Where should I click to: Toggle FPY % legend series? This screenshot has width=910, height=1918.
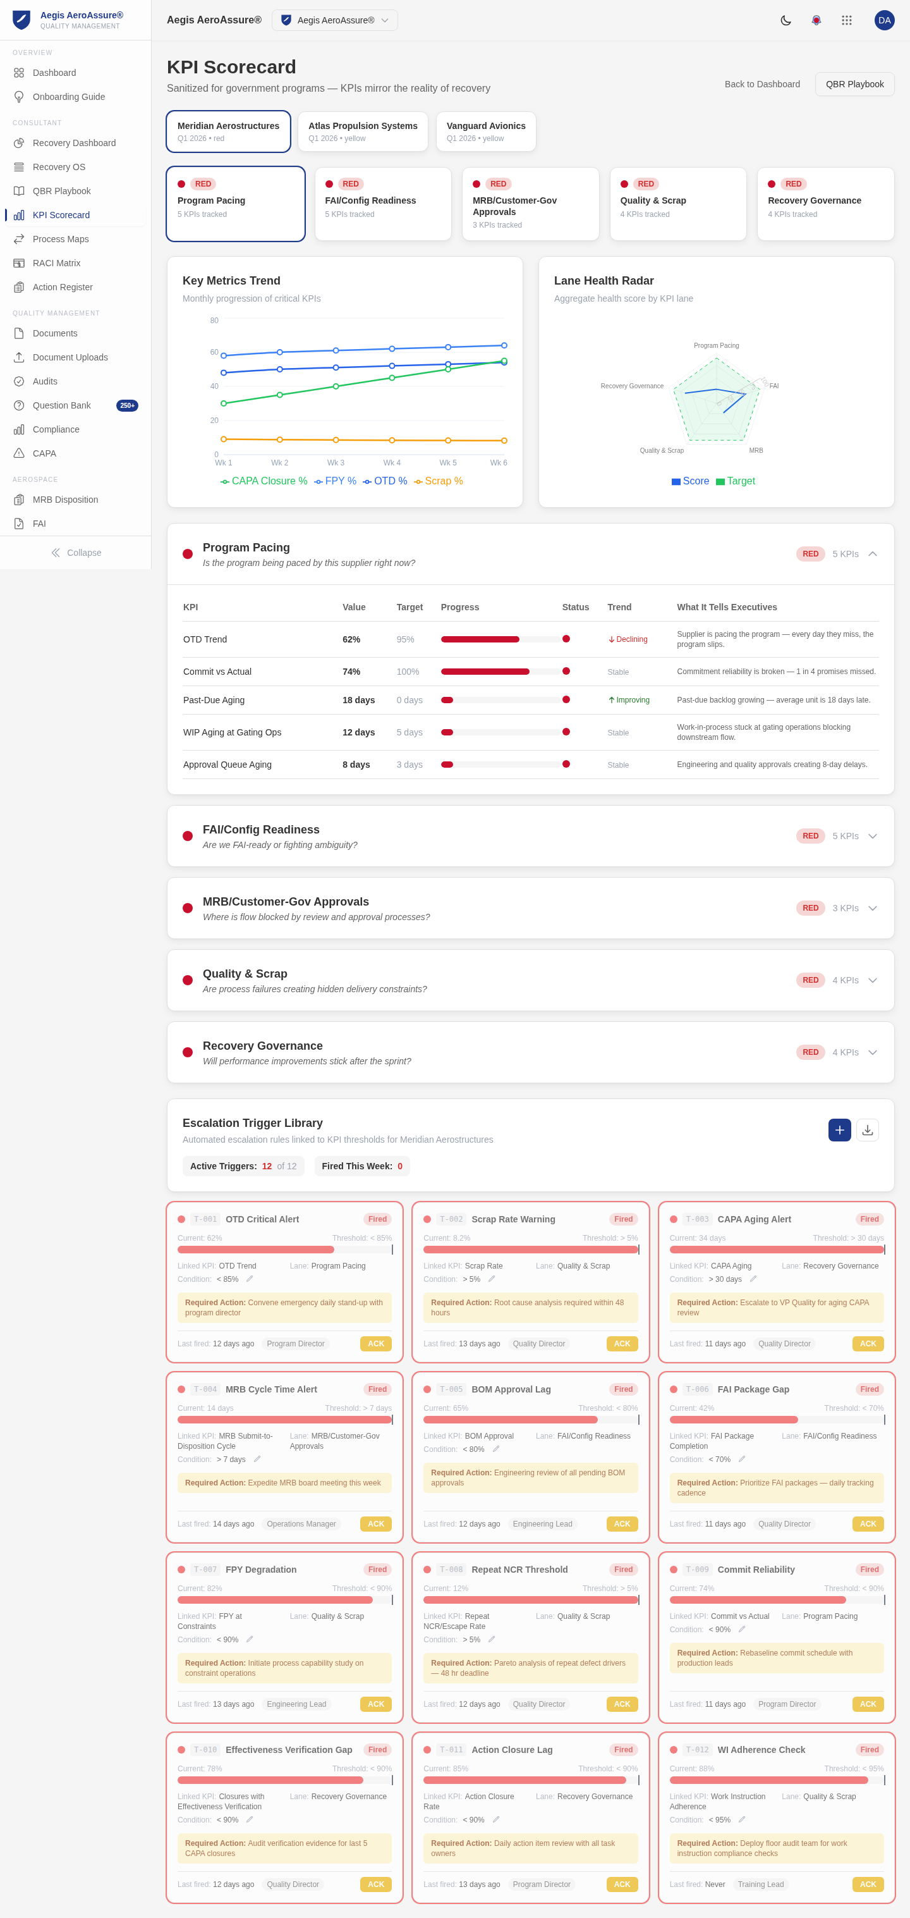335,481
